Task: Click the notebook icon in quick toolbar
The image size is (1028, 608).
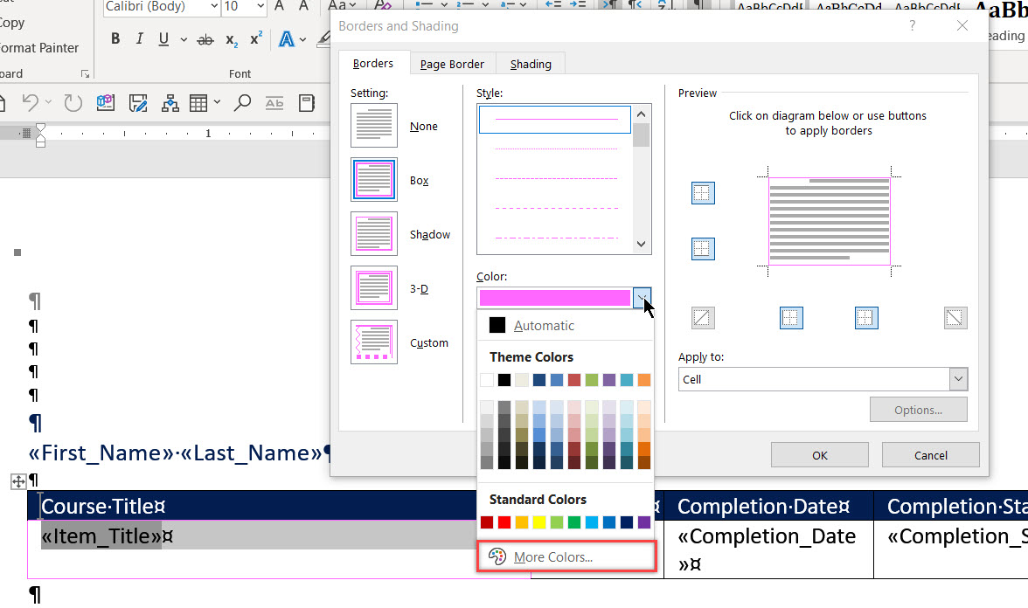Action: [x=306, y=103]
